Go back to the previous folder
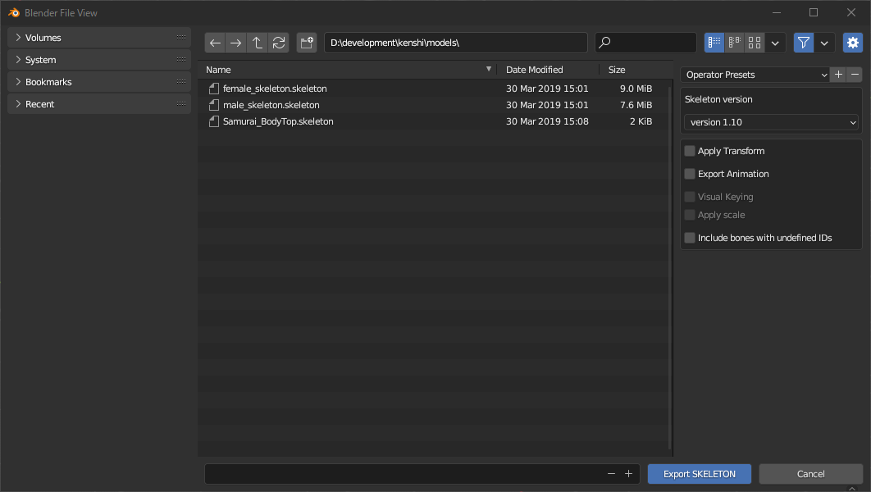Screen dimensions: 871x492 216,43
